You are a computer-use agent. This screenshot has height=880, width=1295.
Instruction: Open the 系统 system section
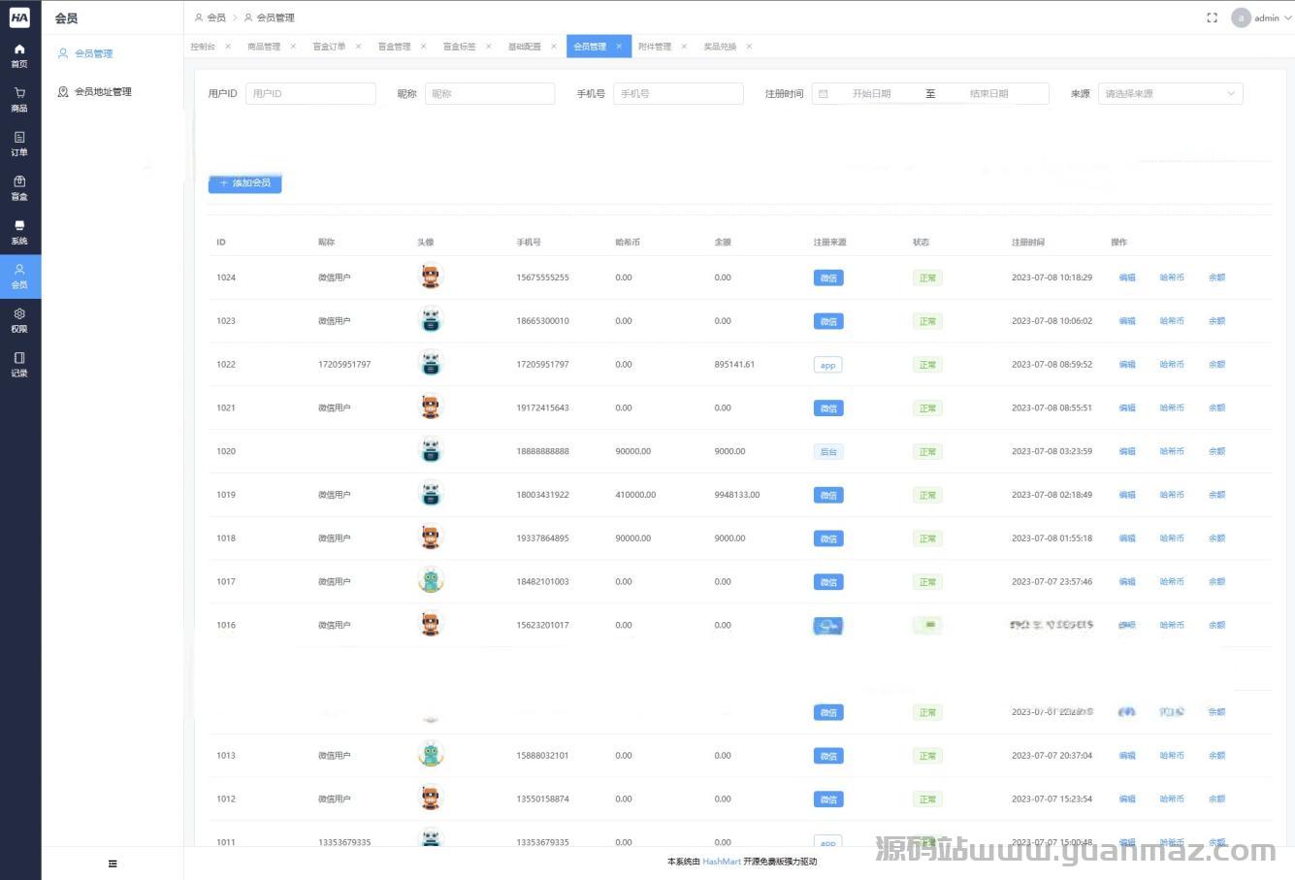coord(19,232)
